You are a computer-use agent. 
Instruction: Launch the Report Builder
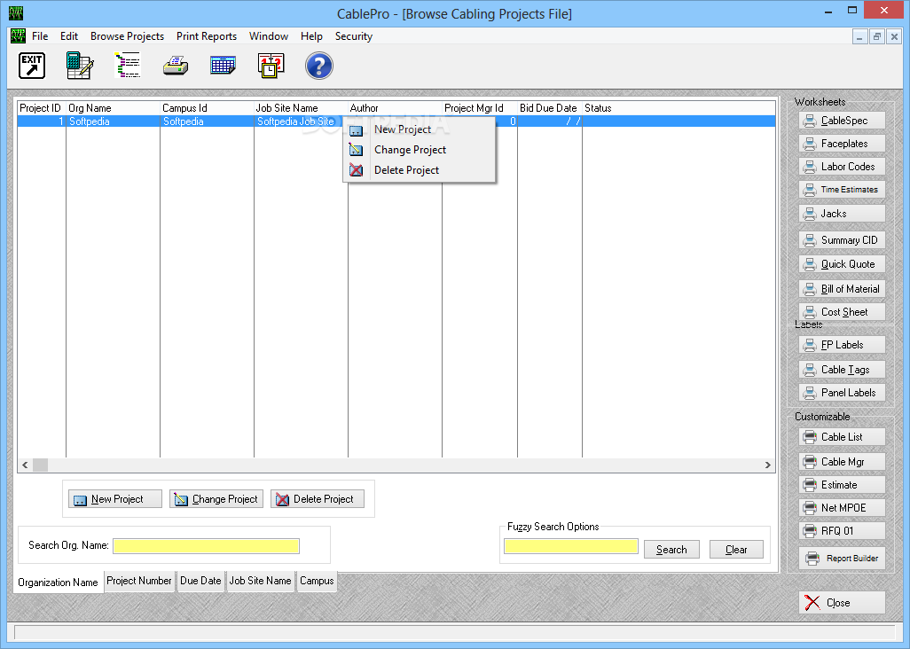(842, 559)
